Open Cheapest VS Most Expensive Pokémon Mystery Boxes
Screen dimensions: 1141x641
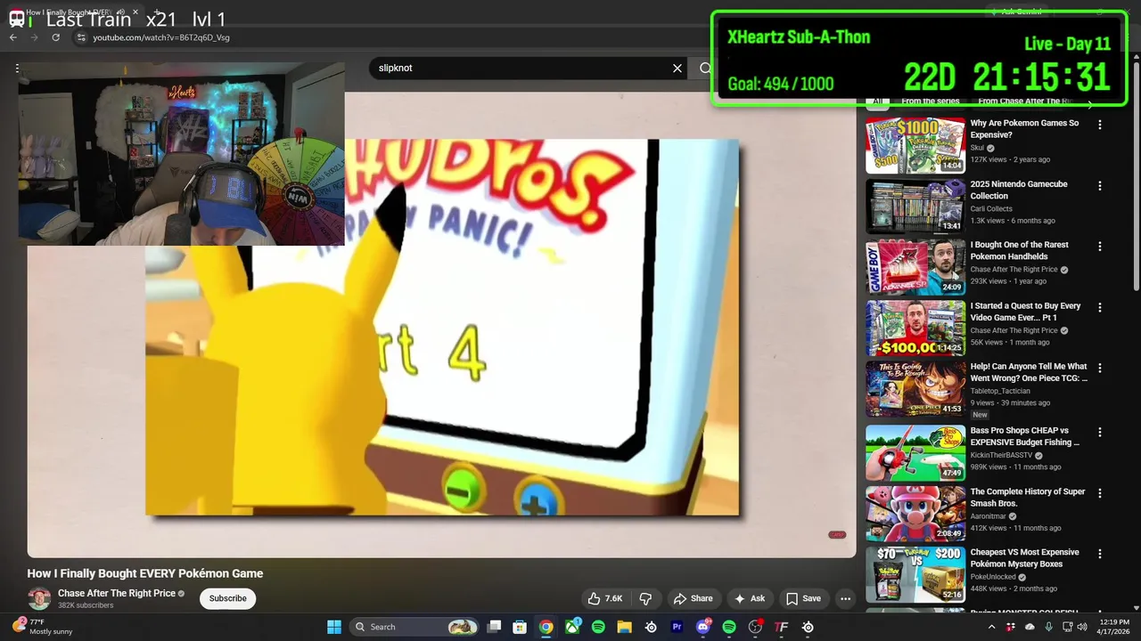coord(1025,558)
